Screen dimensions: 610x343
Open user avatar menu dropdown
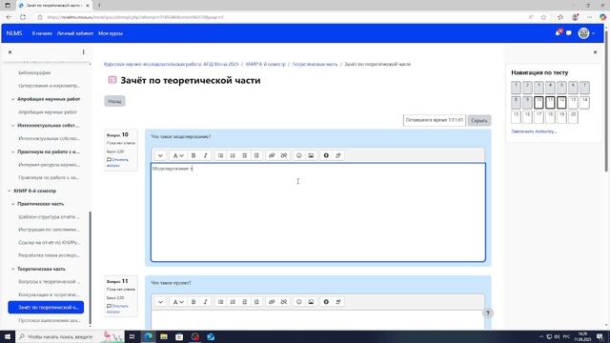[586, 33]
